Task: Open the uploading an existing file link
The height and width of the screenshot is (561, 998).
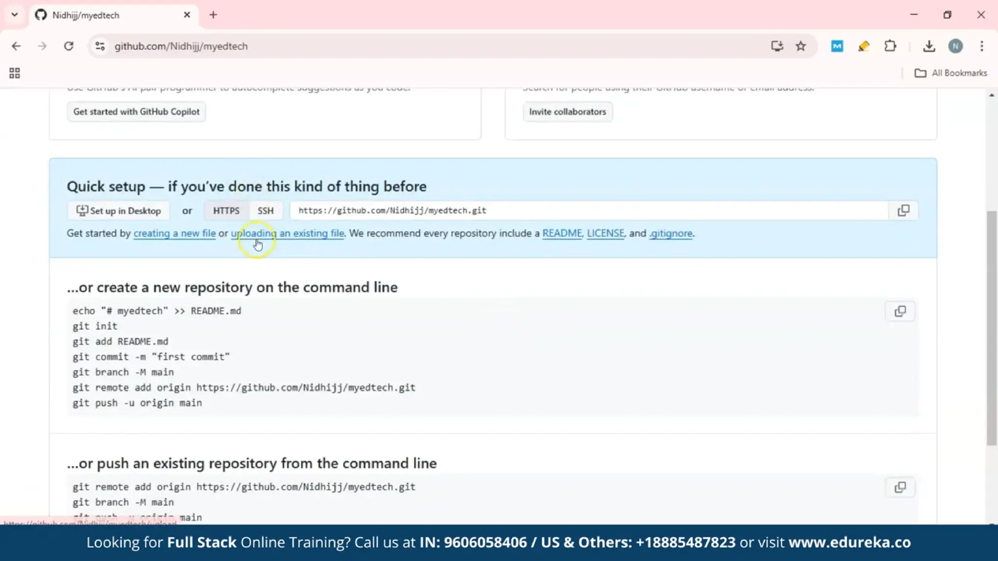Action: tap(288, 233)
